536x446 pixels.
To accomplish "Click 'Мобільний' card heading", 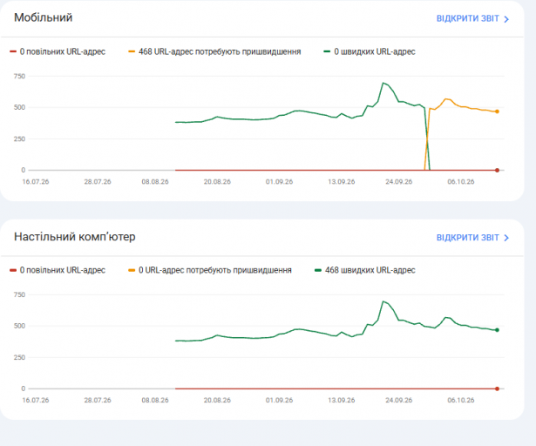I will coord(43,17).
